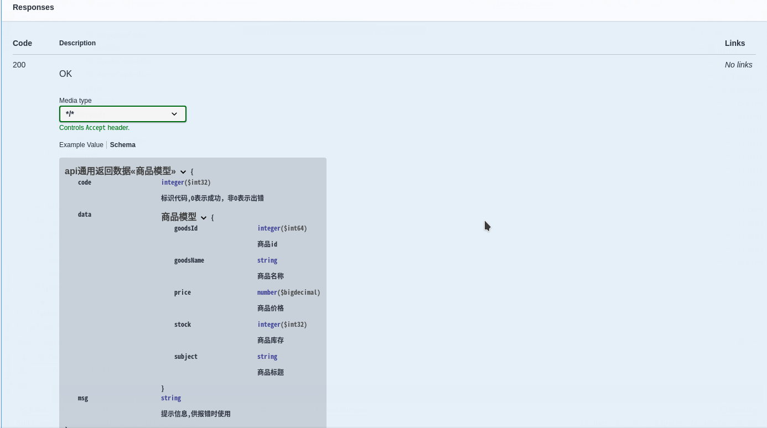Click number($bigdecimal) type of price

point(288,292)
